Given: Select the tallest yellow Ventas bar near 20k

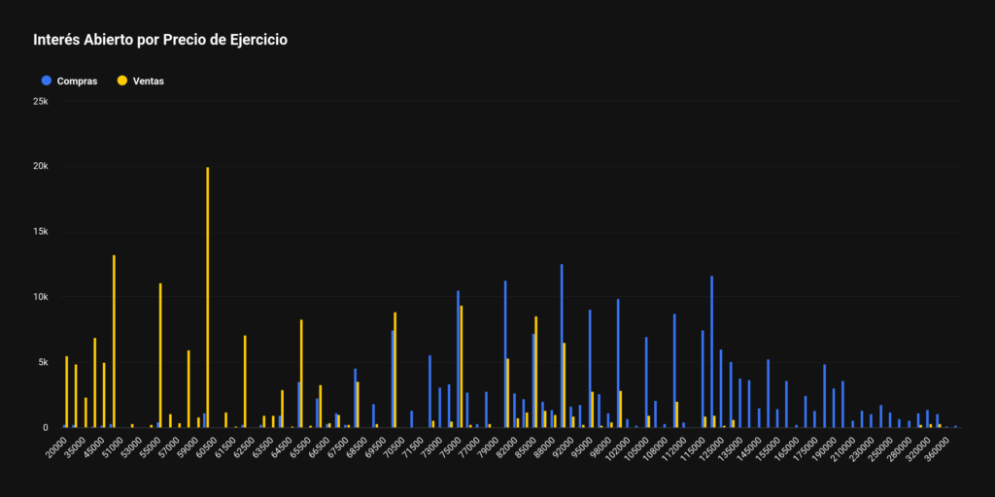Looking at the screenshot, I should pos(207,296).
